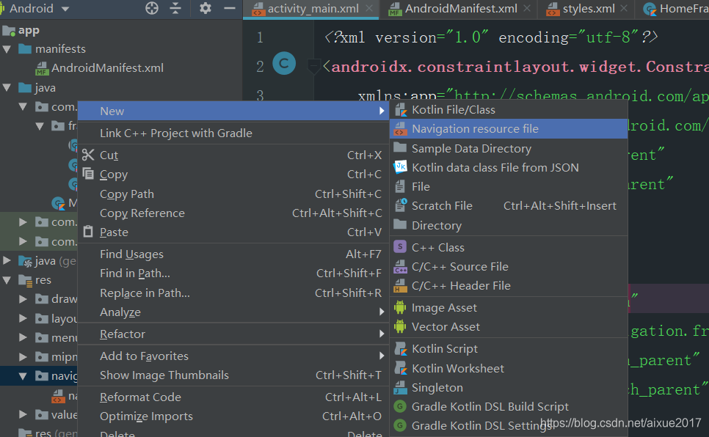Click C/C++ Source File icon
The image size is (709, 437).
[x=400, y=267]
